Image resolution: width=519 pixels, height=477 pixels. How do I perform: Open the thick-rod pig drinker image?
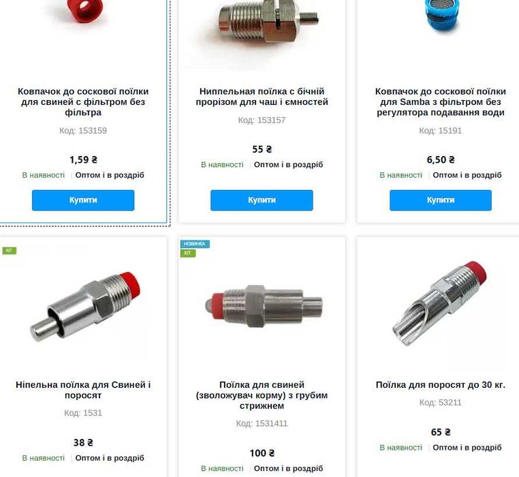tap(263, 307)
